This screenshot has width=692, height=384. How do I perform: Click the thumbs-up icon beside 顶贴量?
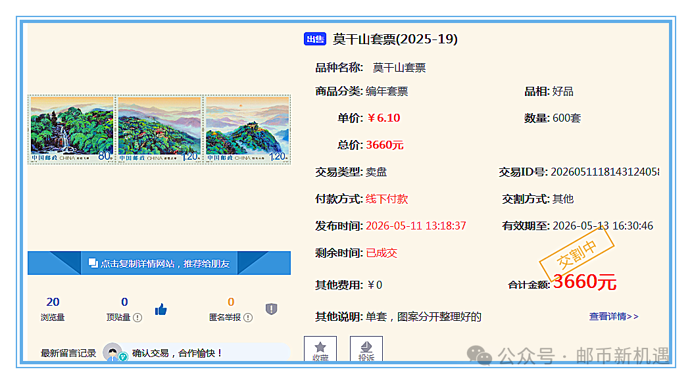[x=161, y=310]
